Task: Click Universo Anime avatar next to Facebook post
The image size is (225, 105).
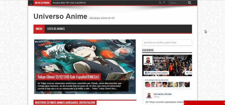Action: tap(149, 95)
